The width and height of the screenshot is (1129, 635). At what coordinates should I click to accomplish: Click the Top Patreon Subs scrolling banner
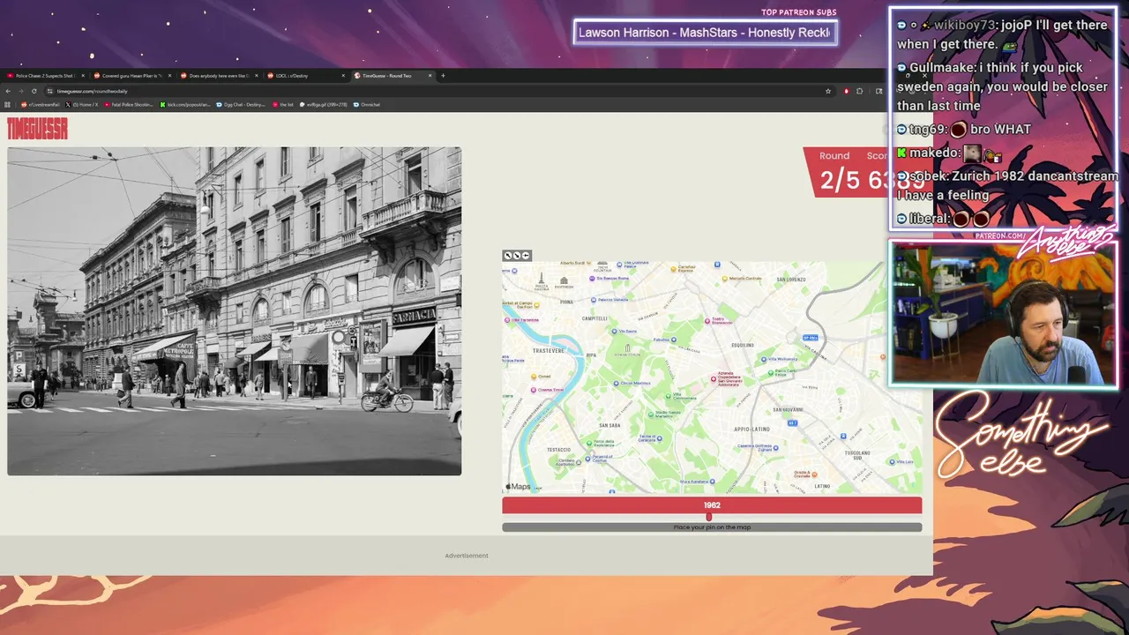705,33
